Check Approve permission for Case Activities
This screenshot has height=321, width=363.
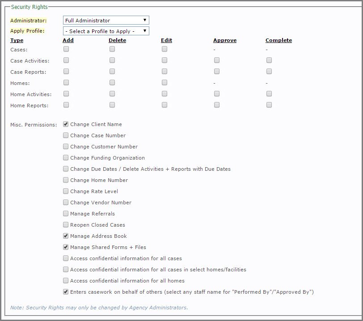click(217, 60)
